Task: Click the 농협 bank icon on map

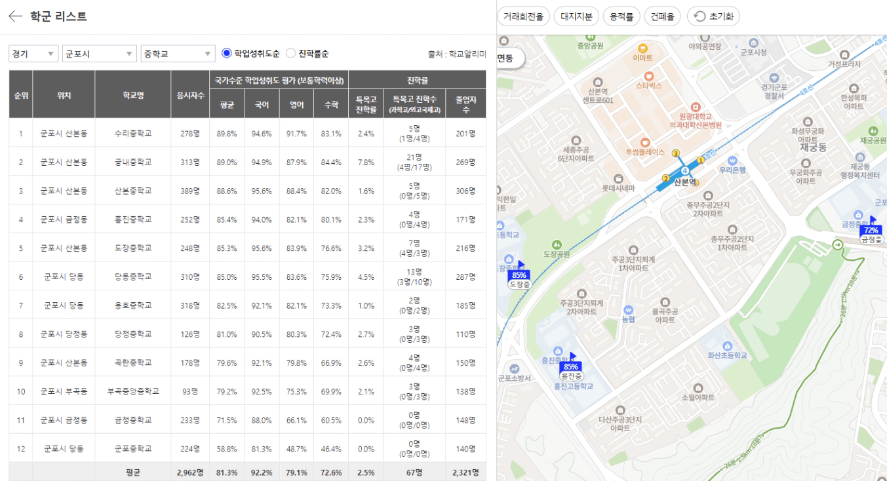Action: point(628,309)
